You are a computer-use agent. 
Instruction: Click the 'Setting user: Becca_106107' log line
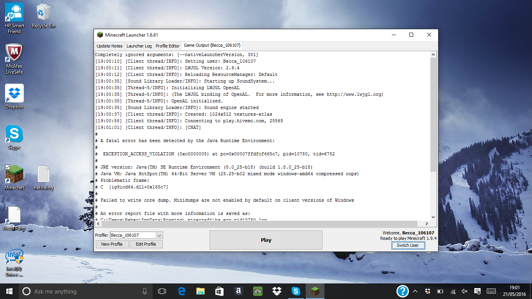176,61
